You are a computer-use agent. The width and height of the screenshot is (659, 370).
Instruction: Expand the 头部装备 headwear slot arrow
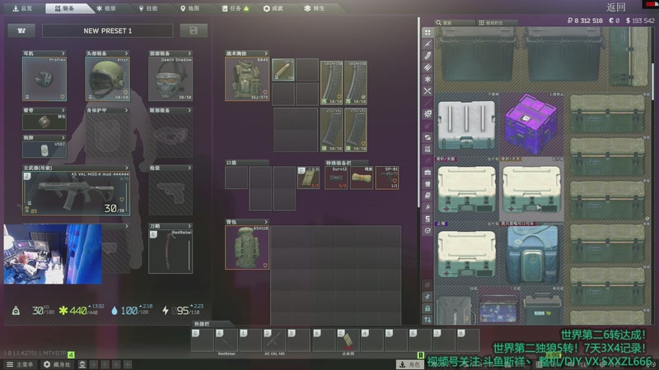pos(126,53)
